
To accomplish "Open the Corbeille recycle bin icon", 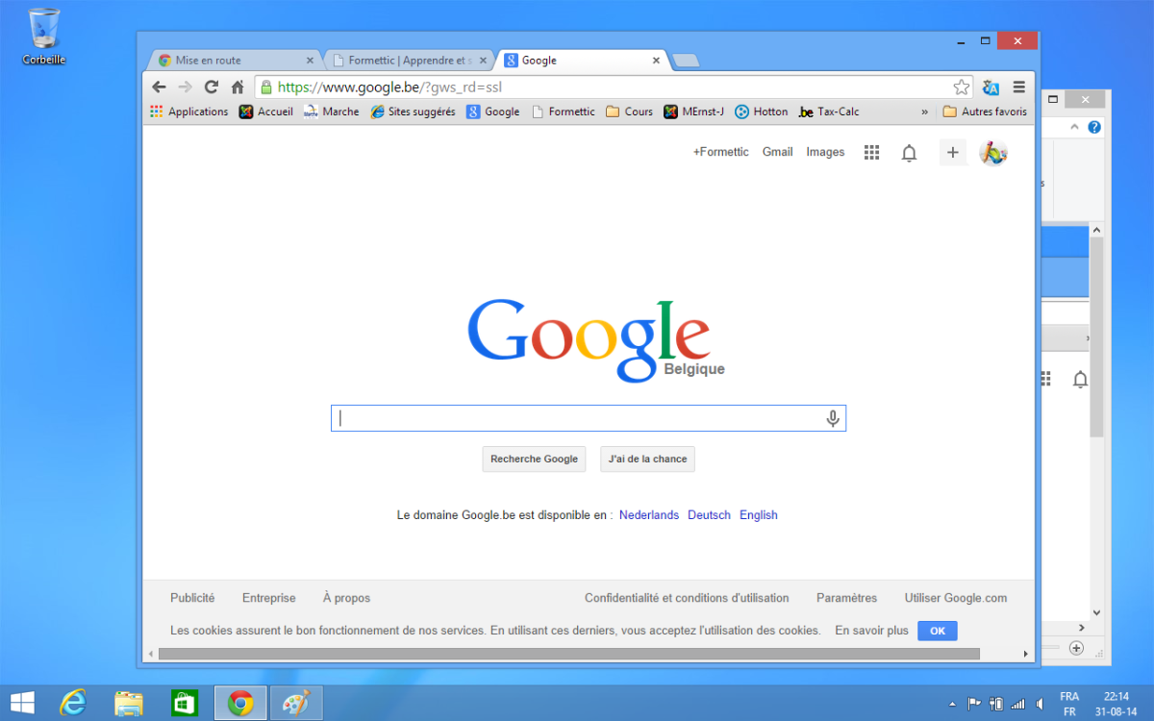I will pyautogui.click(x=44, y=37).
